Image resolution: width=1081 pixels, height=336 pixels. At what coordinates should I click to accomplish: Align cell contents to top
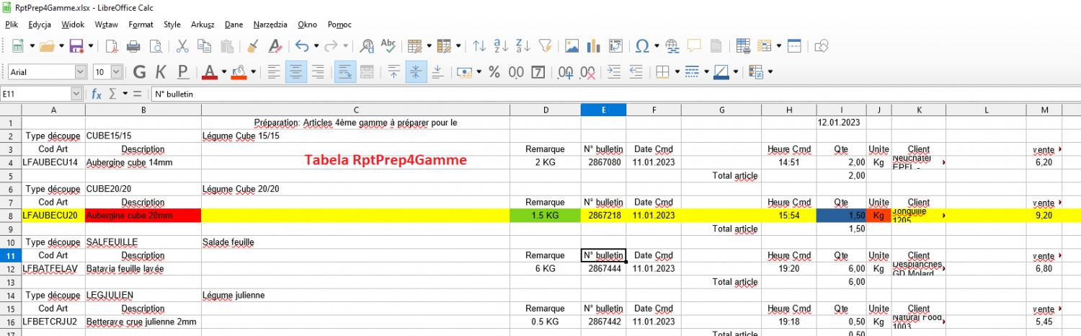(x=393, y=72)
